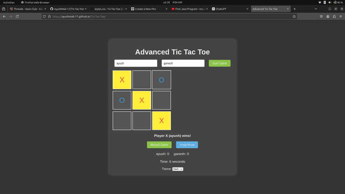
Task: Click the Restart Game button
Action: click(159, 145)
